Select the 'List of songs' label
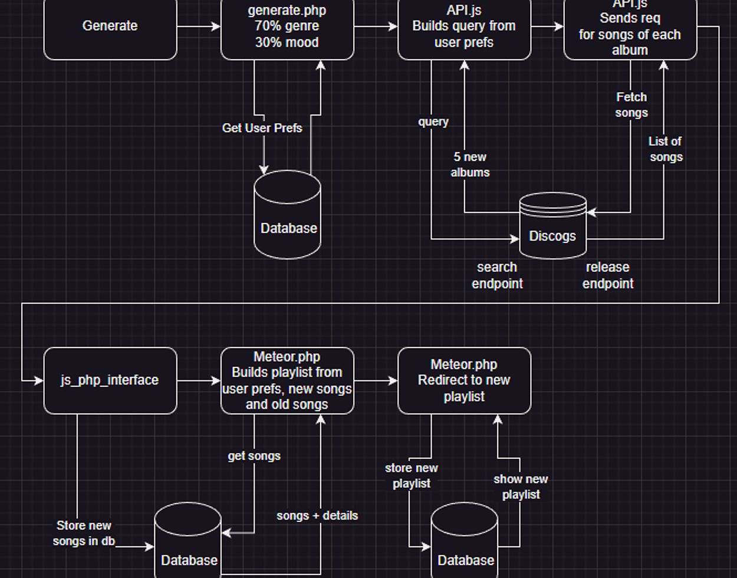This screenshot has width=737, height=578. coord(666,149)
